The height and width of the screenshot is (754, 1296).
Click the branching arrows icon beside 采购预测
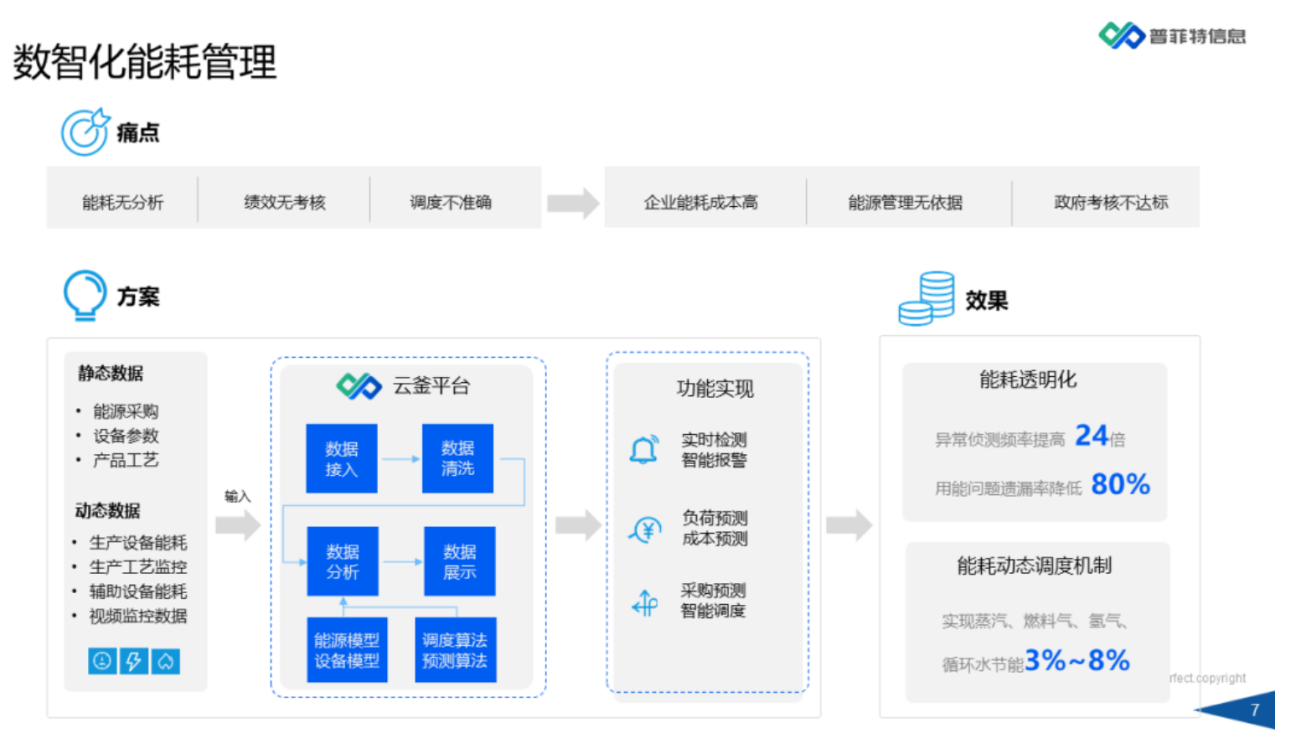pyautogui.click(x=644, y=603)
